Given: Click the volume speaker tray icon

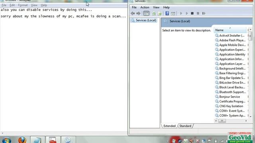Looking at the screenshot, I should point(192,141).
